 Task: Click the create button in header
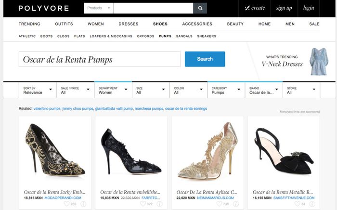[255, 8]
